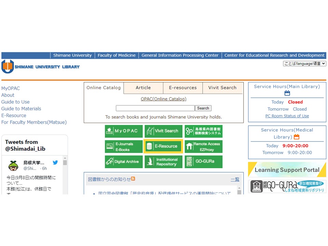Screen dimensions: 328x246
Task: Switch to the E-resources tab
Action: coord(183,88)
